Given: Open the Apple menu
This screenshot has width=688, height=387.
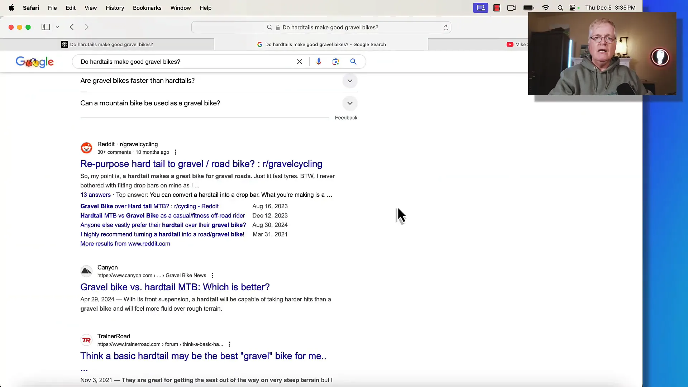Looking at the screenshot, I should coord(11,8).
